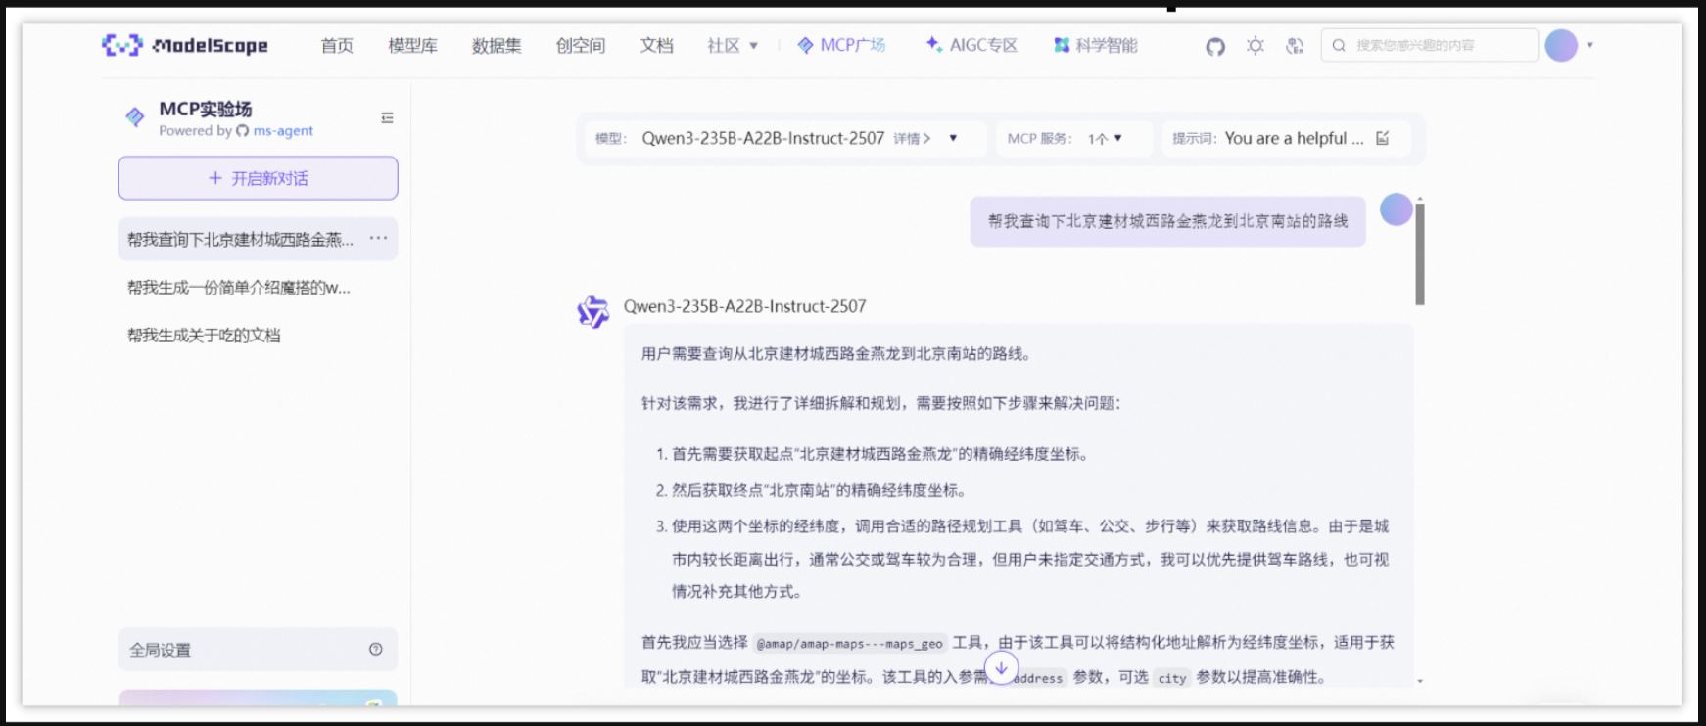1706x726 pixels.
Task: Click list item 2 about 北京南站 coordinates
Action: (x=812, y=490)
